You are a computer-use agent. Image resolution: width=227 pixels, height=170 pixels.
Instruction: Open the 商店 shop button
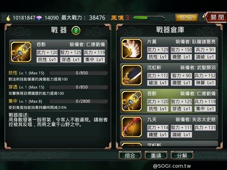[186, 18]
